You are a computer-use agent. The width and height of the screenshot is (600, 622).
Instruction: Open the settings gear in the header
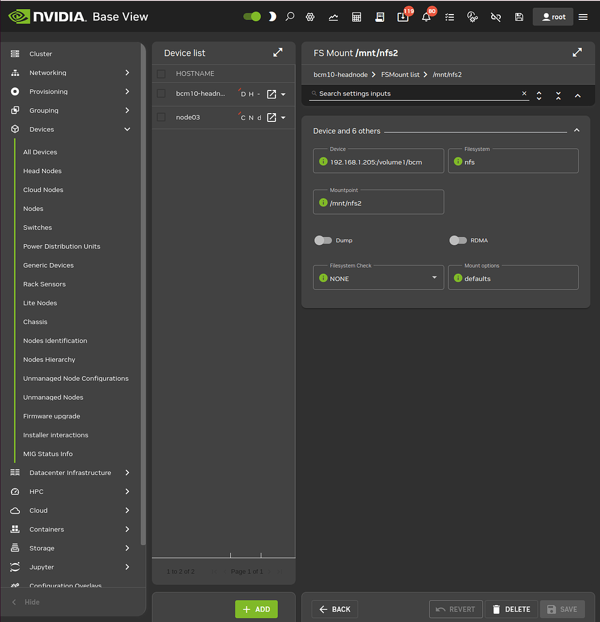[310, 16]
